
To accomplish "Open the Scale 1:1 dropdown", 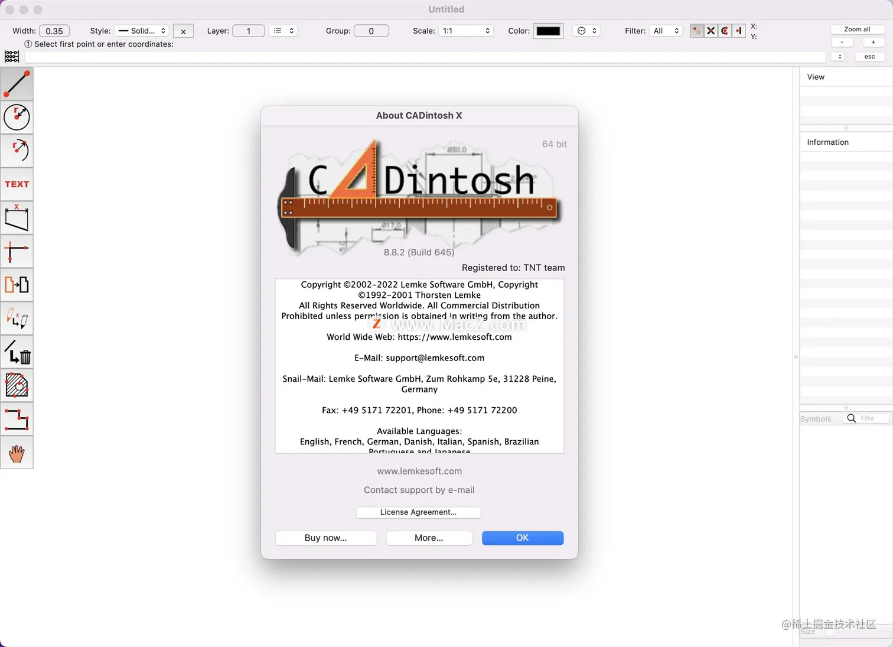I will pyautogui.click(x=466, y=31).
